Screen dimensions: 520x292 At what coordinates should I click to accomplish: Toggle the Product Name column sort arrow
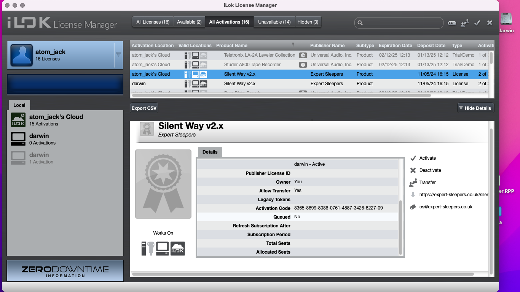click(293, 45)
